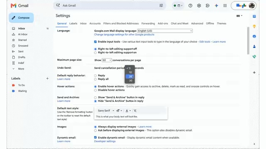Select Right-to-left editing support off
266x149 pixels.
[x=95, y=49]
